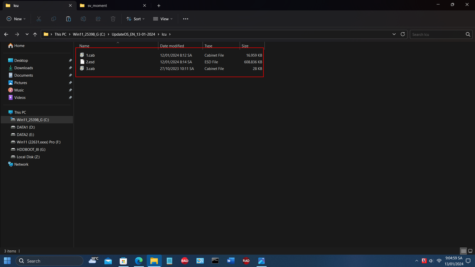
Task: Switch to large thumbnails view icon
Action: (x=470, y=251)
